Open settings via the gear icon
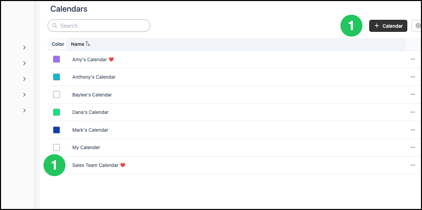This screenshot has height=210, width=422. pos(417,26)
